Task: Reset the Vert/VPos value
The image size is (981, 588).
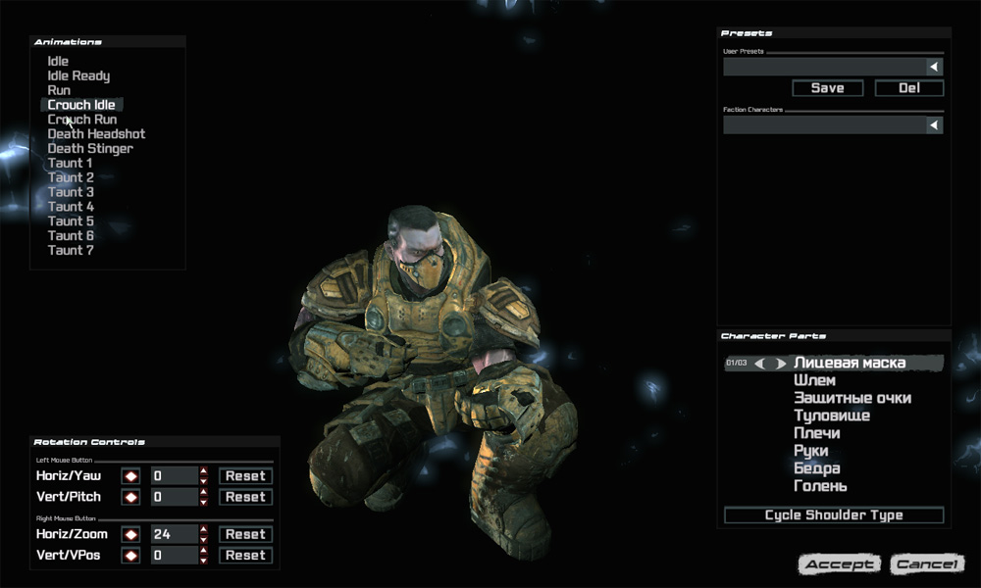Action: 245,556
